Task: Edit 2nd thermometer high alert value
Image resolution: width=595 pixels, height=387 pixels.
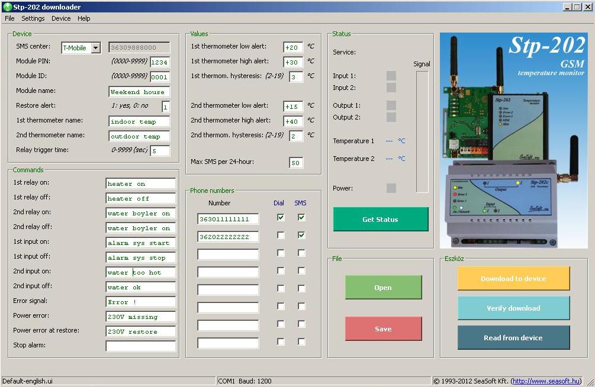Action: point(293,121)
